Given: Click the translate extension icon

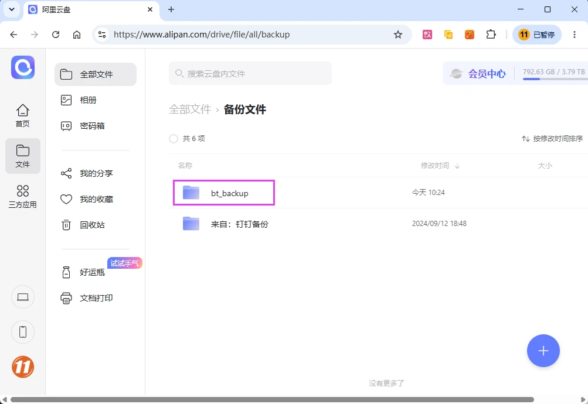Looking at the screenshot, I should (427, 35).
